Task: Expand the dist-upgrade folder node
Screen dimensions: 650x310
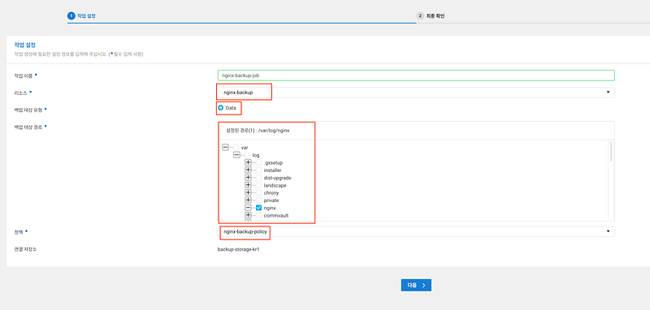Action: coord(248,178)
